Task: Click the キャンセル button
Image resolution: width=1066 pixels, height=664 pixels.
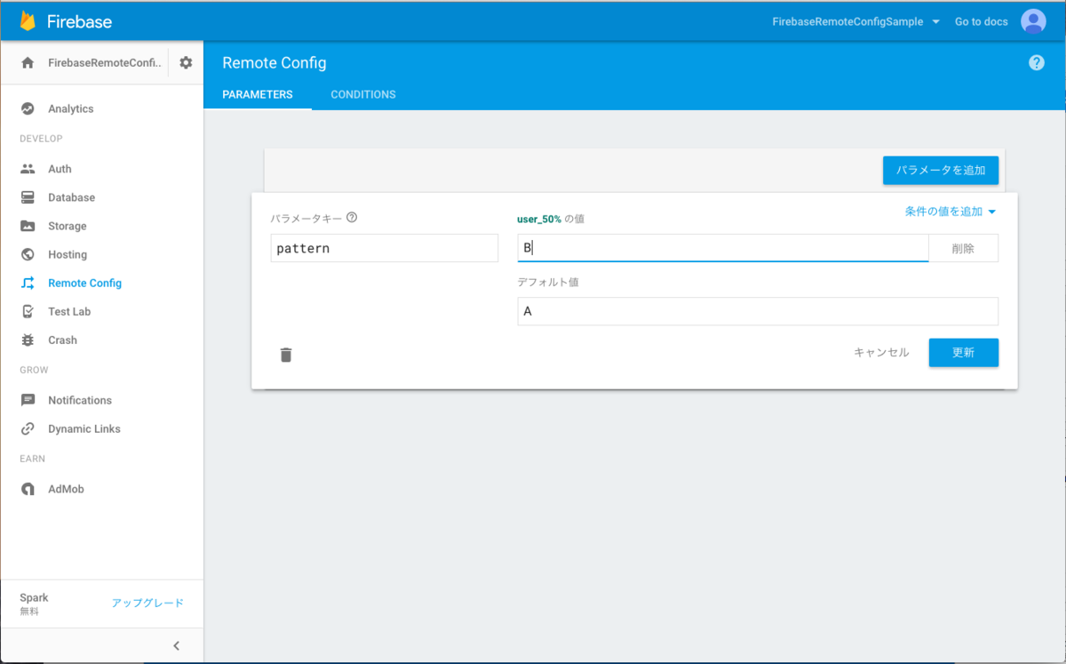Action: coord(881,353)
